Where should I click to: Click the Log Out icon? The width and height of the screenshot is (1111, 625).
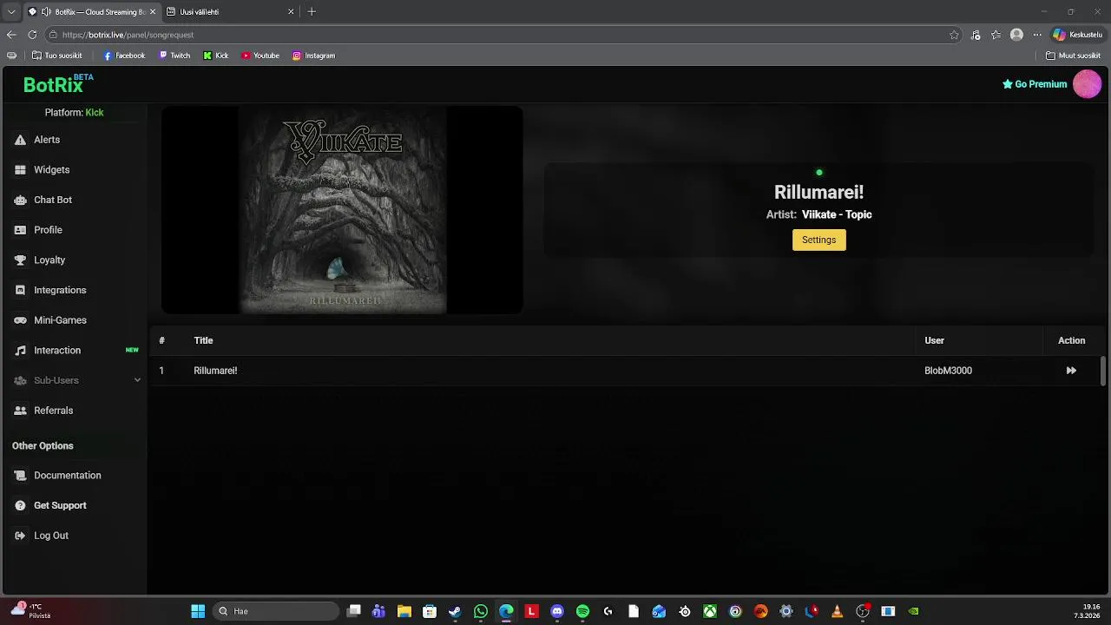coord(20,536)
